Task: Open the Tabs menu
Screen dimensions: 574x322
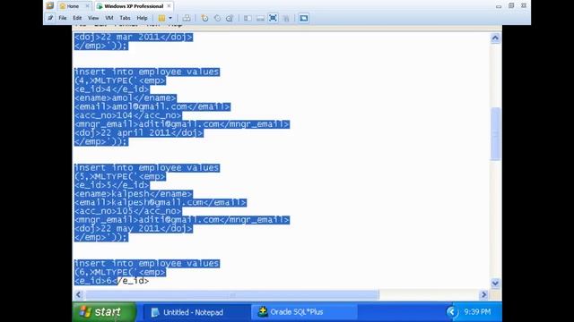Action: (125, 18)
